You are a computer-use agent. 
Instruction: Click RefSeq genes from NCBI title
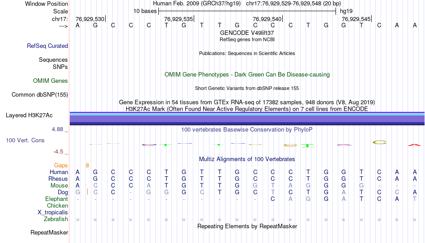click(247, 39)
